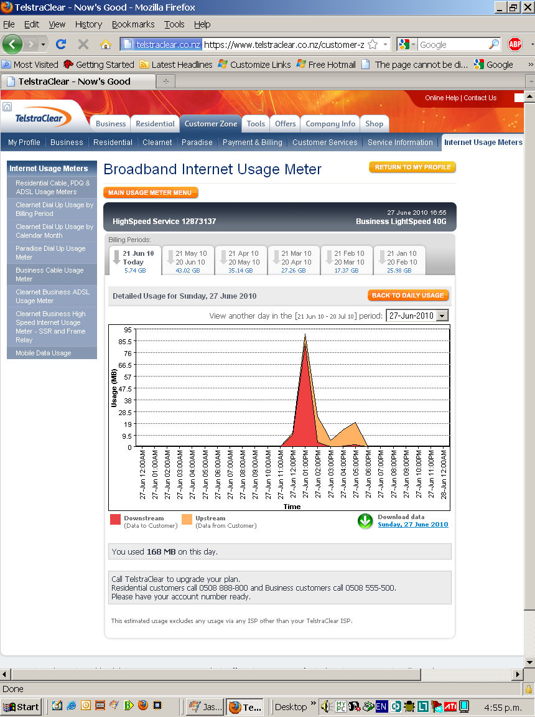Click the ATI tray icon

click(x=451, y=707)
